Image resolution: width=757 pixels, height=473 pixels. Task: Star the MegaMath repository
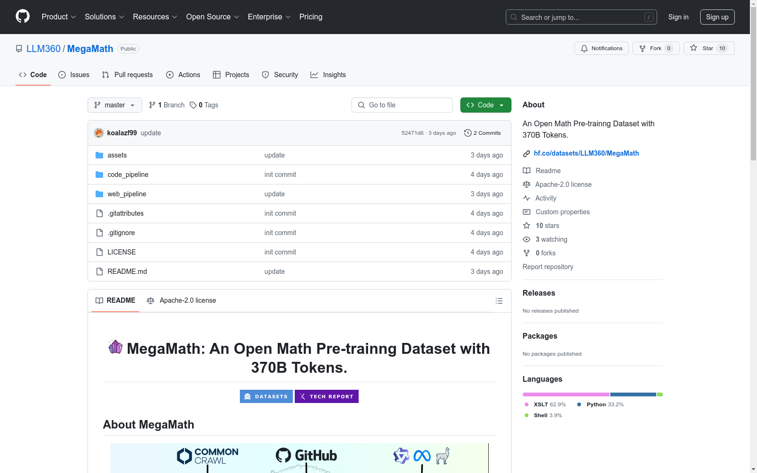[x=709, y=48]
